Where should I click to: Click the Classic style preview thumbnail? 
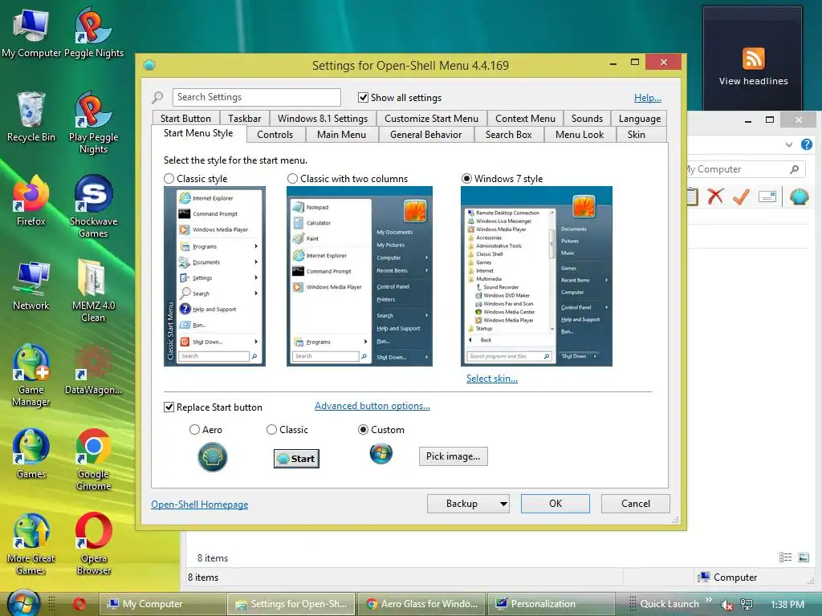pos(214,276)
